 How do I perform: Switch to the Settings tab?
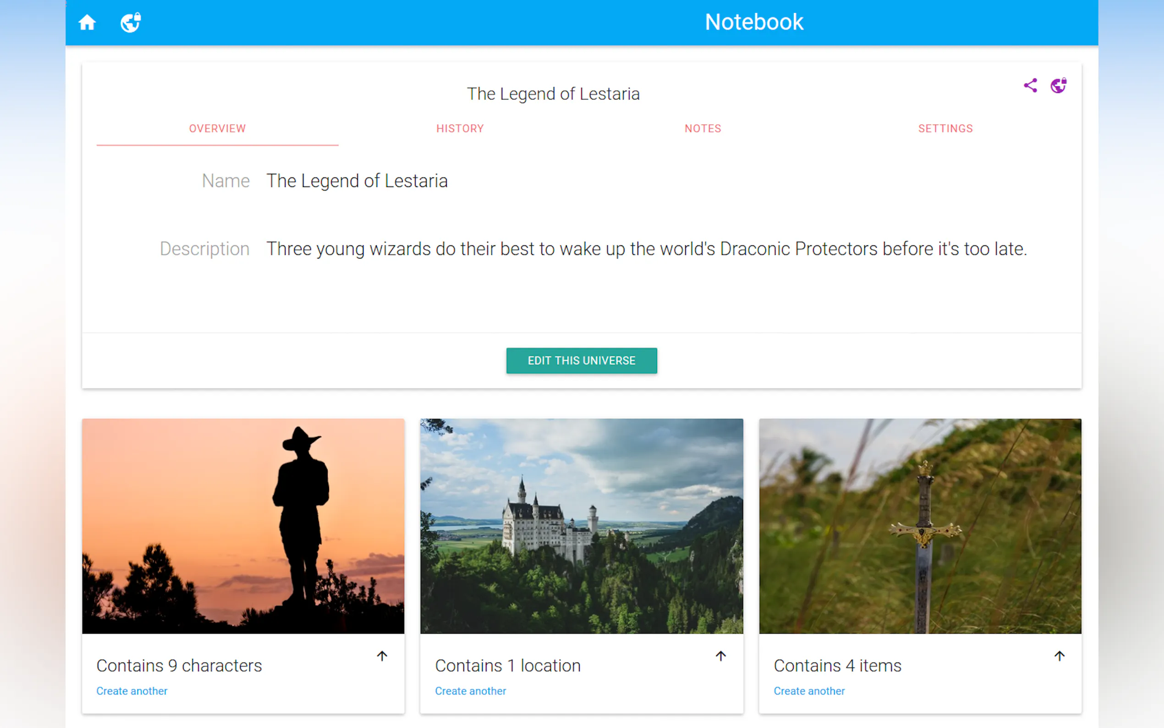point(945,128)
